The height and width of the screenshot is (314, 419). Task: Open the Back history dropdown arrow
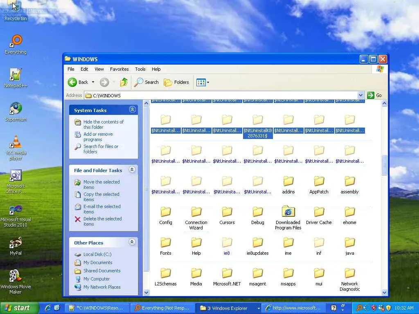pos(93,82)
